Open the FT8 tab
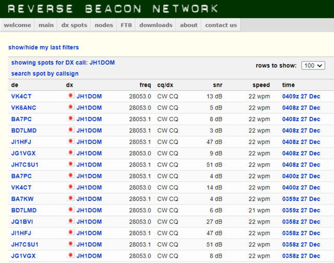 (126, 25)
